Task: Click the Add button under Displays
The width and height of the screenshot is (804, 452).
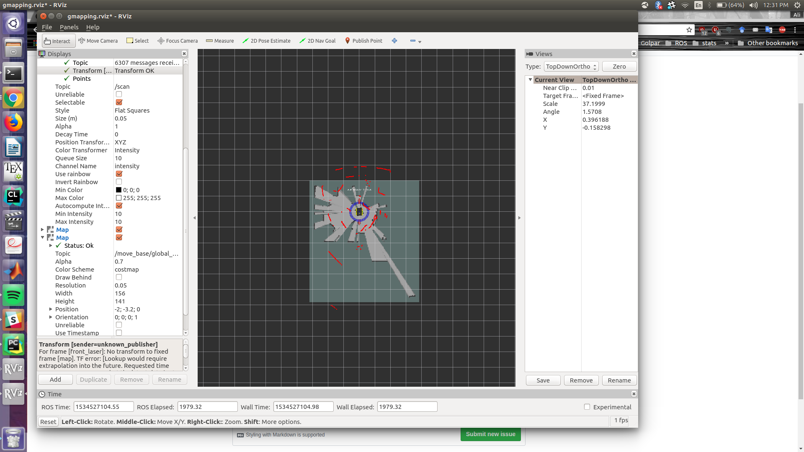Action: [55, 379]
